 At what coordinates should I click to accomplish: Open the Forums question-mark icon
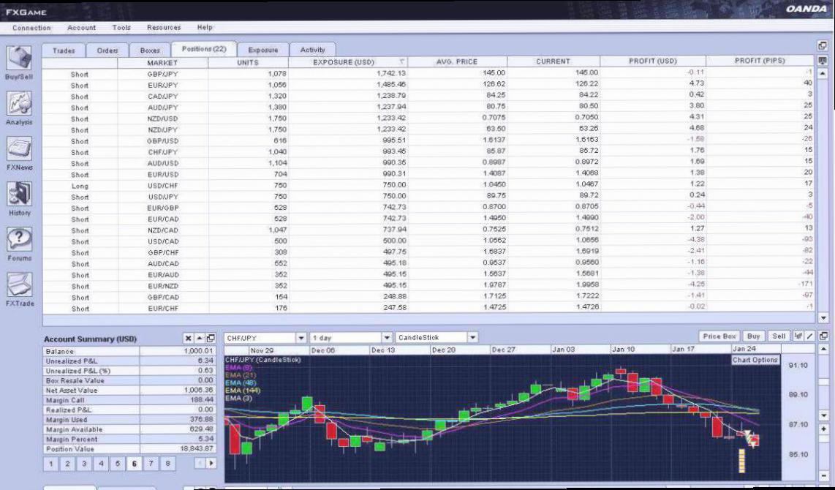click(19, 239)
